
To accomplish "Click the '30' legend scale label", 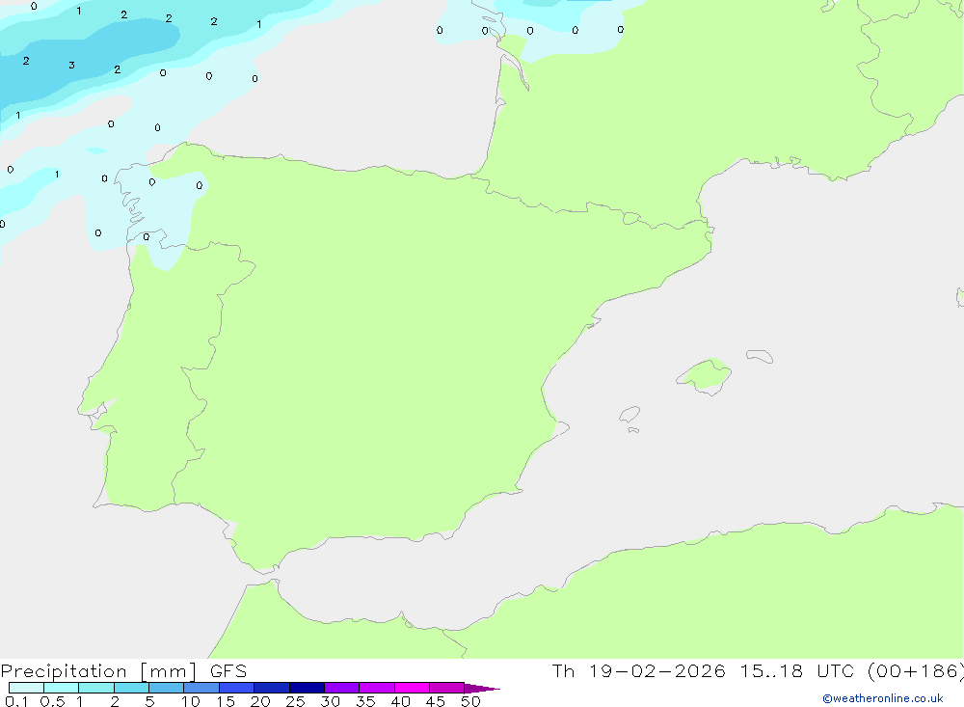I will point(331,701).
